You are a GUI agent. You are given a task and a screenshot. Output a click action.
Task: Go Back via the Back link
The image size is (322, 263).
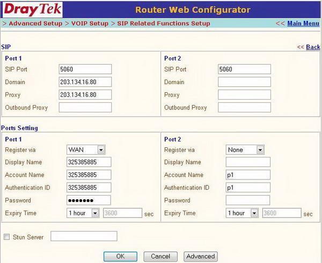click(313, 47)
